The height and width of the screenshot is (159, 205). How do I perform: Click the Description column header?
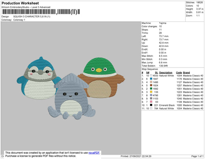(166, 73)
